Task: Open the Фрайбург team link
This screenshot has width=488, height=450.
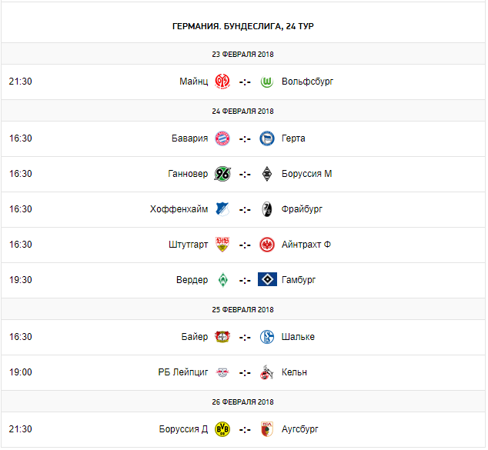Action: pyautogui.click(x=302, y=209)
